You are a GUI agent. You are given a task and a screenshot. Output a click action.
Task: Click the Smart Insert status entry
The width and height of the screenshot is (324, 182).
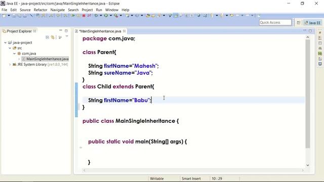(x=191, y=178)
